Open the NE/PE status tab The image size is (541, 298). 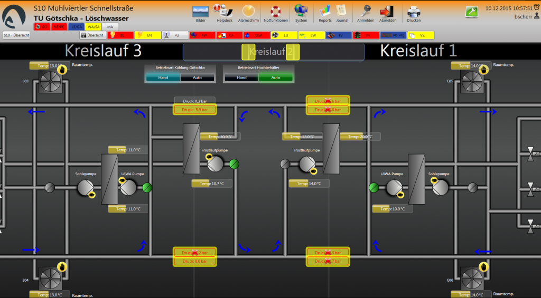tap(59, 26)
